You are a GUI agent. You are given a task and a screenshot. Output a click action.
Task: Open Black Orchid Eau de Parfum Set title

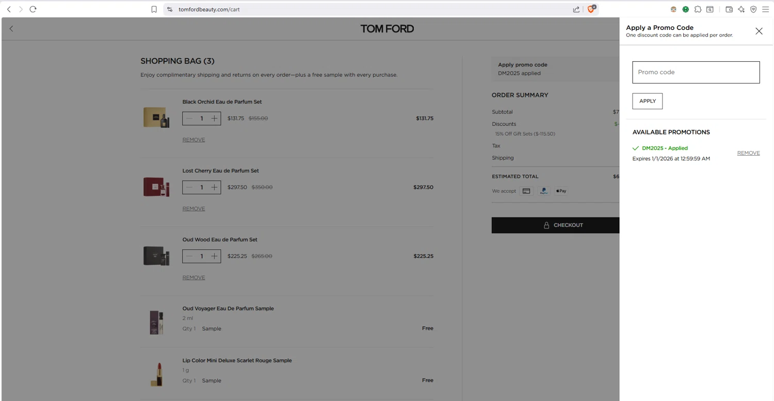222,102
